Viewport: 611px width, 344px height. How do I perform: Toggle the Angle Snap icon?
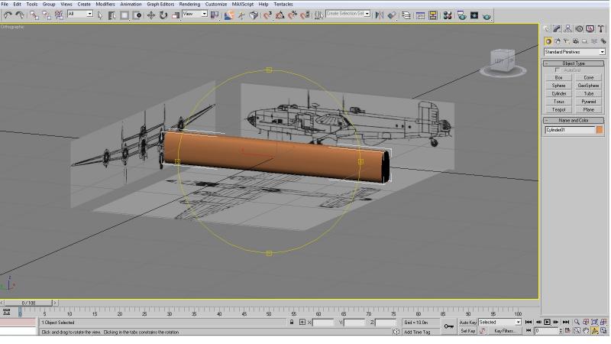coord(280,15)
